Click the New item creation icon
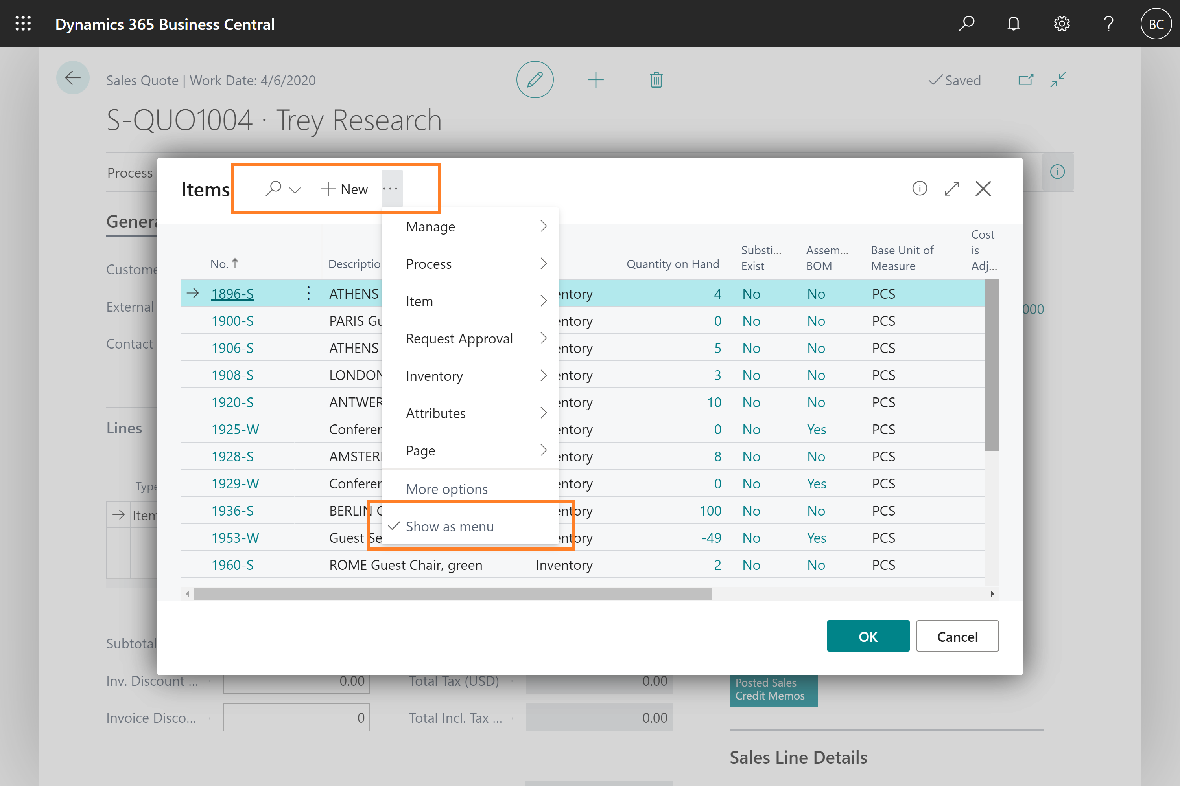The image size is (1180, 786). 343,188
